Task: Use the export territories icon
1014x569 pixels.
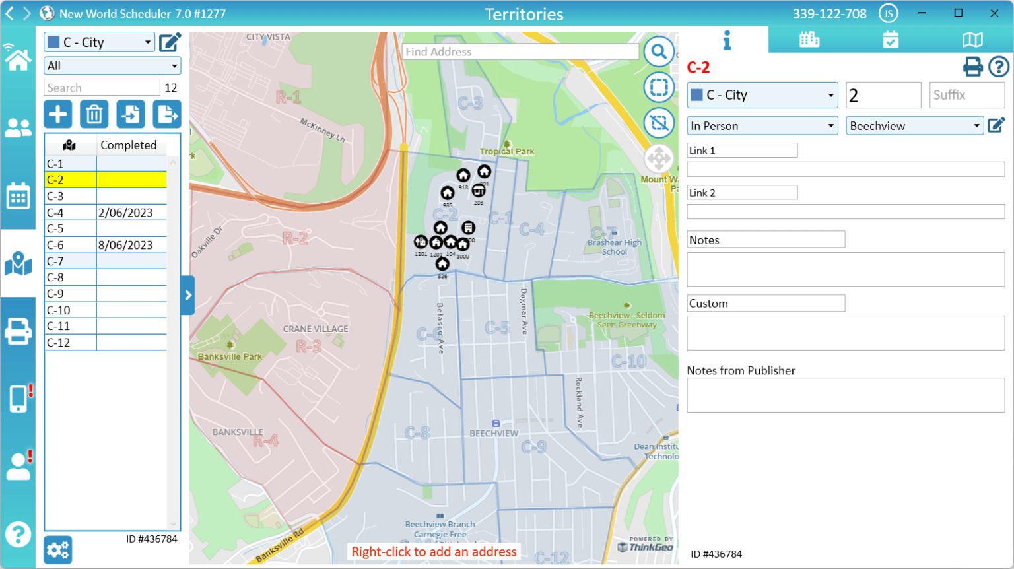Action: [166, 114]
